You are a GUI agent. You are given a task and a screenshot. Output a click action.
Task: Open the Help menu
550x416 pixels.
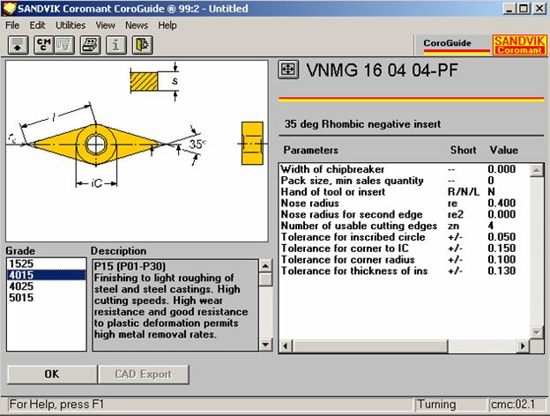(167, 26)
